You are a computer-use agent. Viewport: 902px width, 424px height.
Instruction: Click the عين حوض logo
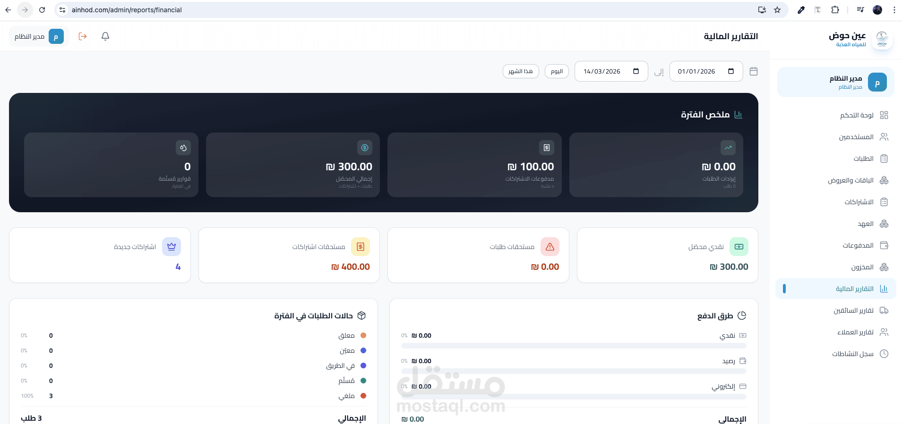(x=882, y=39)
